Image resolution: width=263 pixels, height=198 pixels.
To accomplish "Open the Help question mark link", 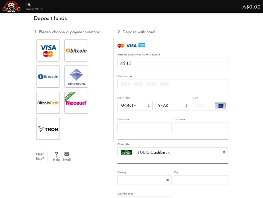I will 56,156.
